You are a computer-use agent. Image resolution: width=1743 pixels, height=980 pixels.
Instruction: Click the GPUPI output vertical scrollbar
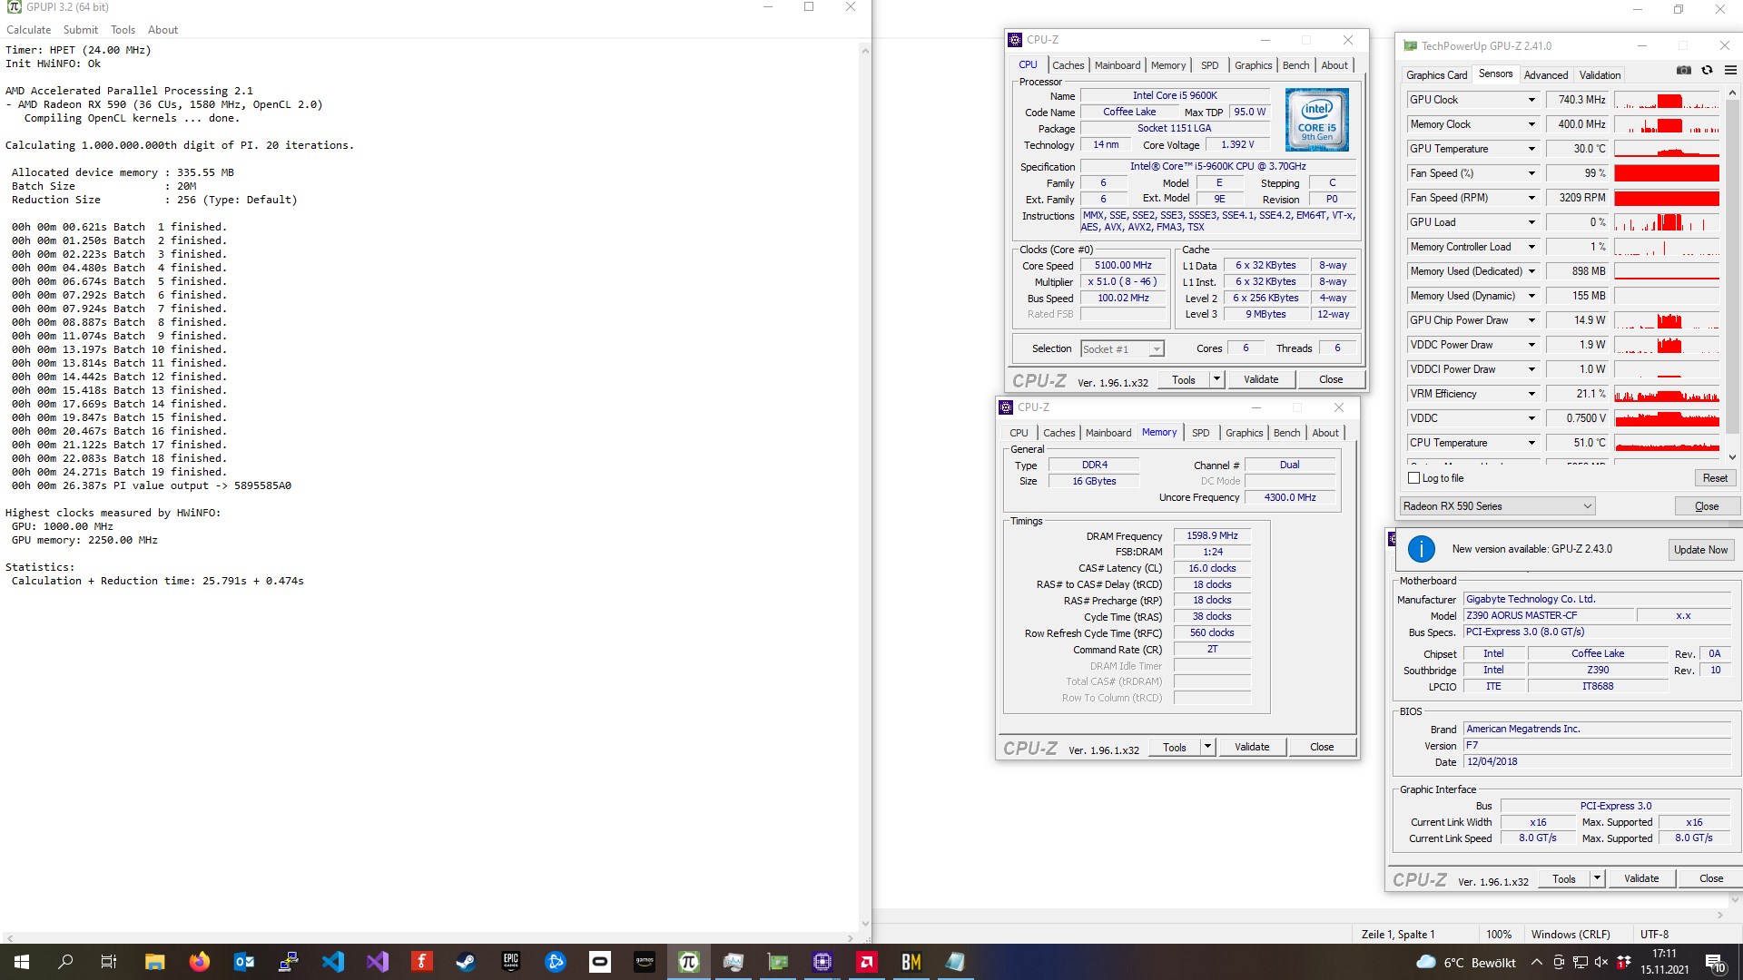tap(864, 485)
